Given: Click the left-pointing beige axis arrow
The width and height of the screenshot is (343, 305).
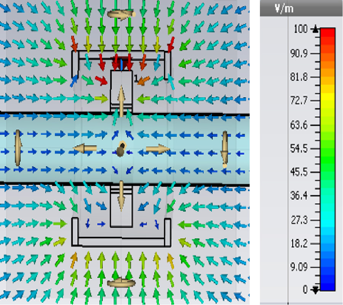Looking at the screenshot, I should [x=85, y=148].
